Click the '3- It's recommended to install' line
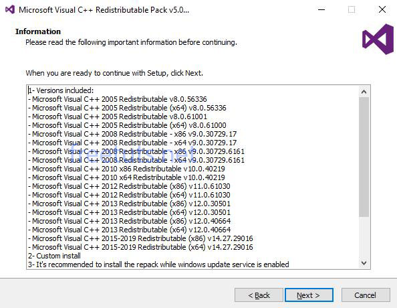This screenshot has width=397, height=308. (x=158, y=264)
